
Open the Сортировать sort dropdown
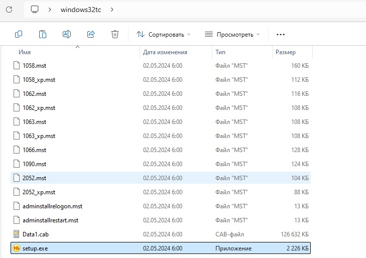[164, 34]
